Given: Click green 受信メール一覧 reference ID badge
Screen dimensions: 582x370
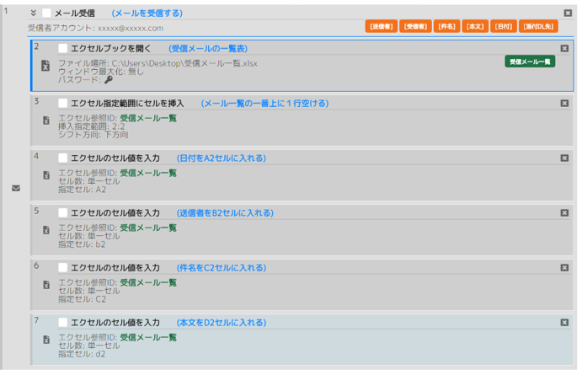Looking at the screenshot, I should tap(530, 62).
